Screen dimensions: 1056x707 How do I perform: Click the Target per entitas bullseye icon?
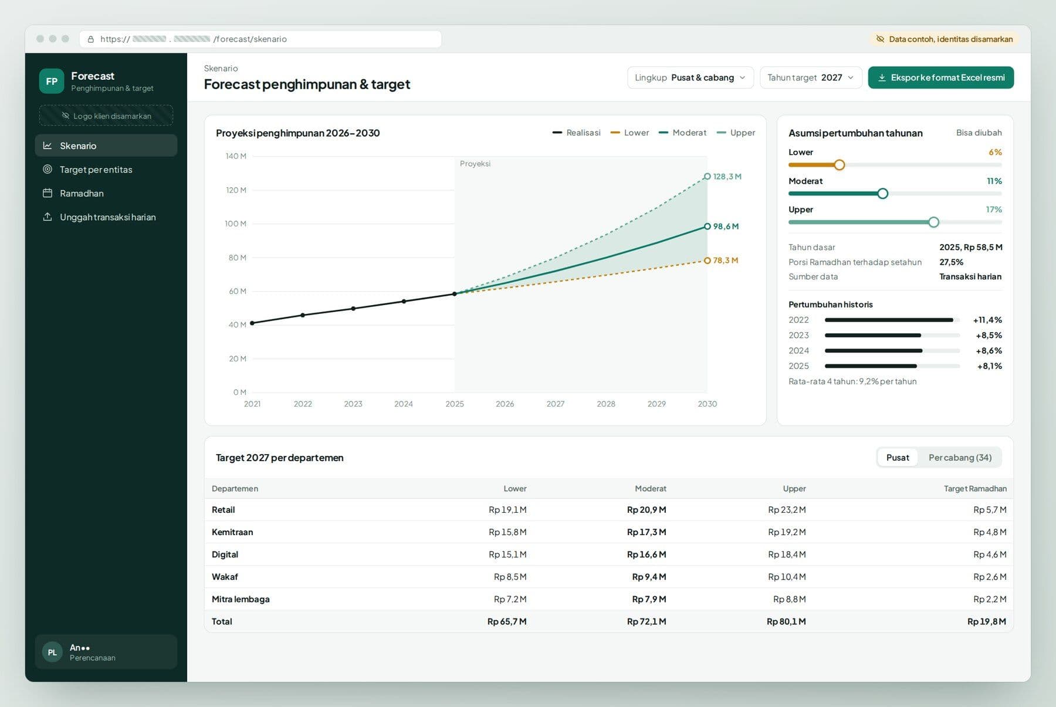(x=48, y=170)
